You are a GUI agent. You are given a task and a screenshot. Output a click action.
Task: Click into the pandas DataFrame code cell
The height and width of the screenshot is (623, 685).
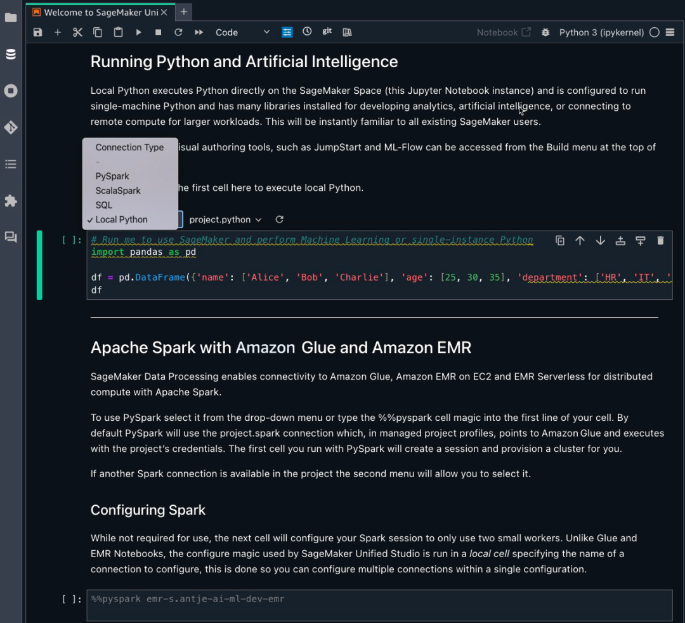379,265
